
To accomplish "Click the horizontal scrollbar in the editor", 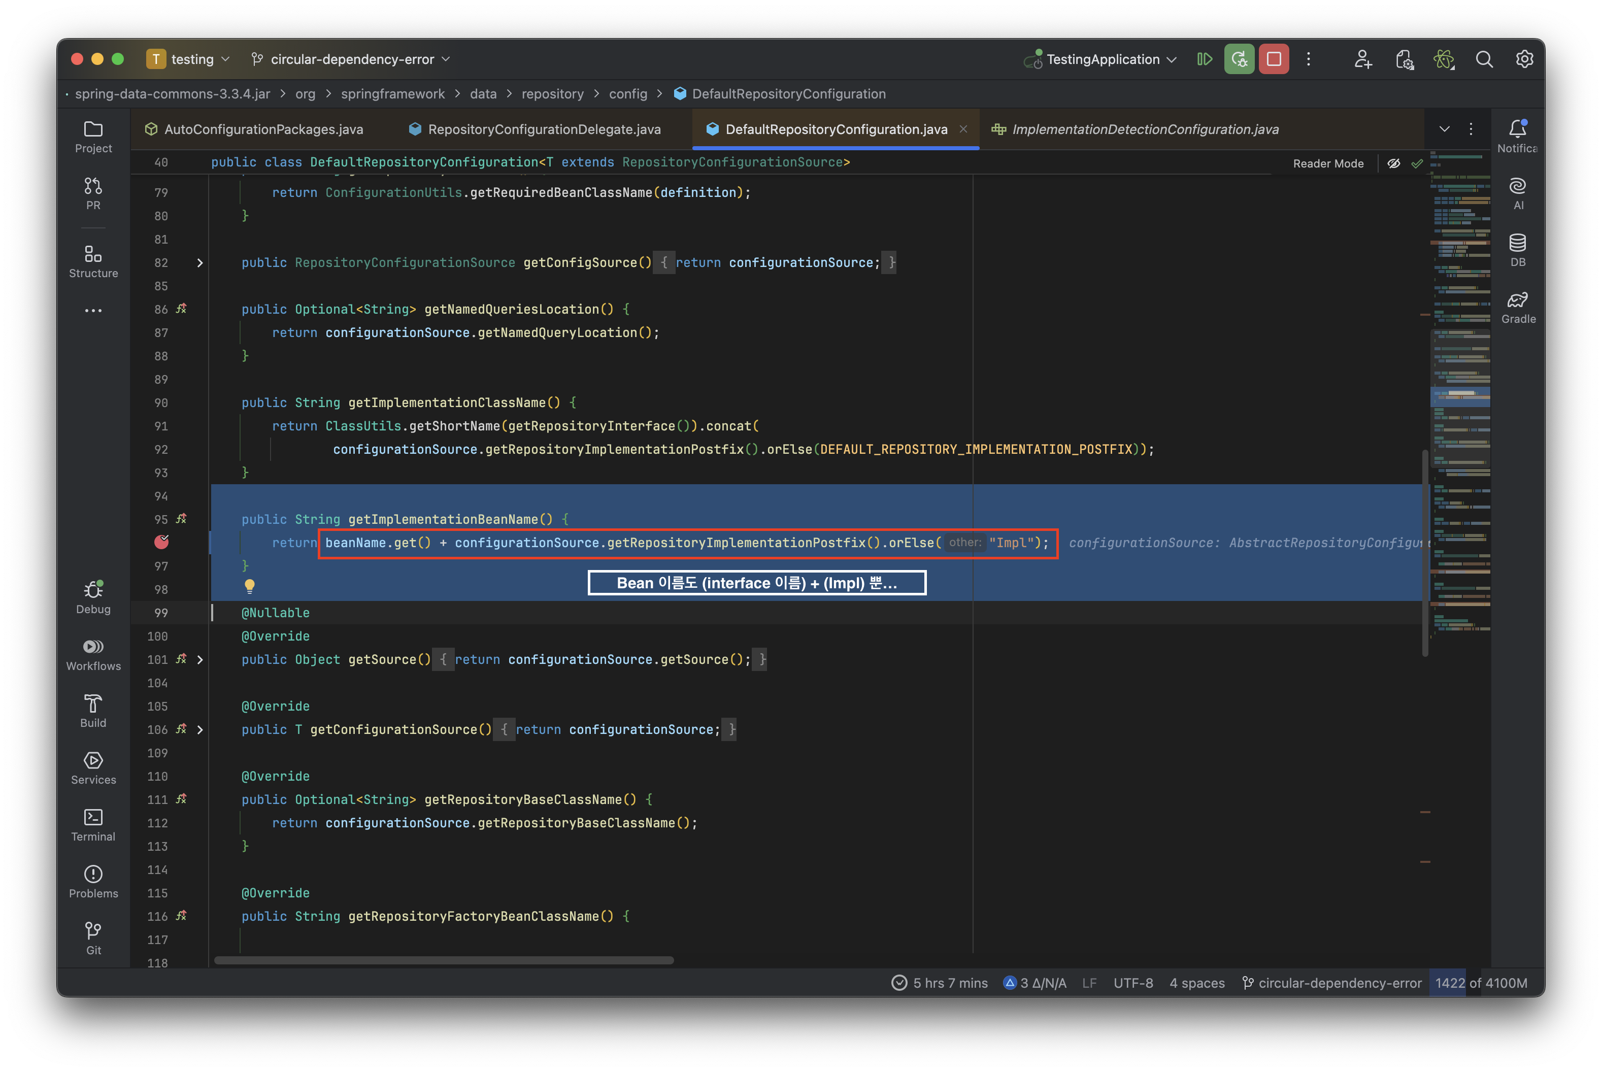I will 444,960.
